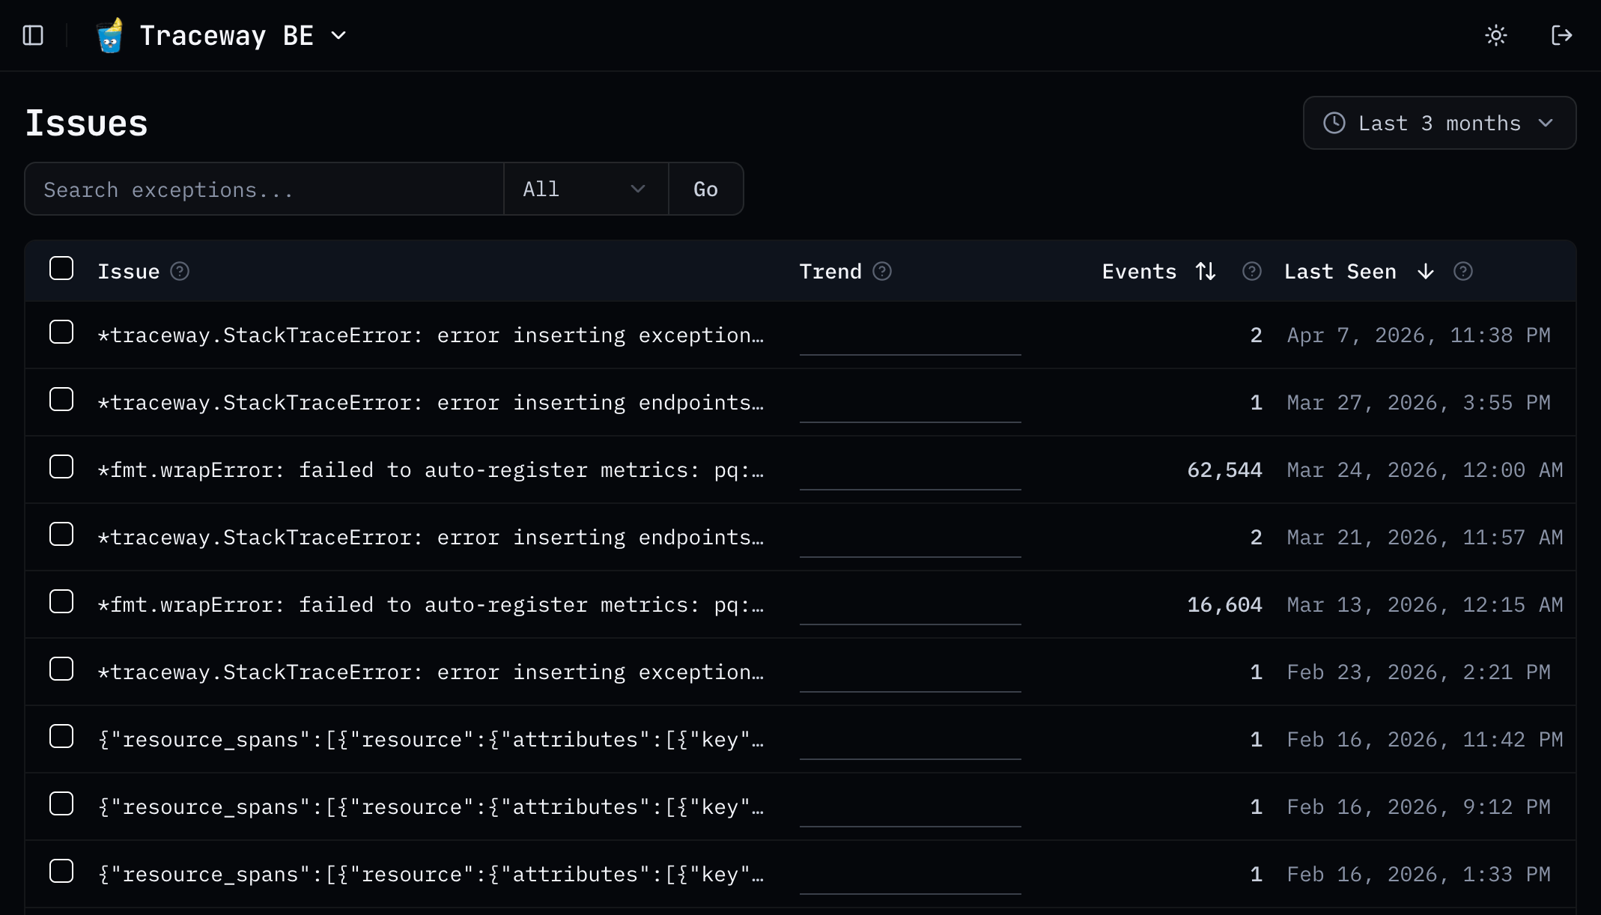The image size is (1601, 915).
Task: Open the error inserting endpoints issue from Mar 21
Action: tap(431, 538)
